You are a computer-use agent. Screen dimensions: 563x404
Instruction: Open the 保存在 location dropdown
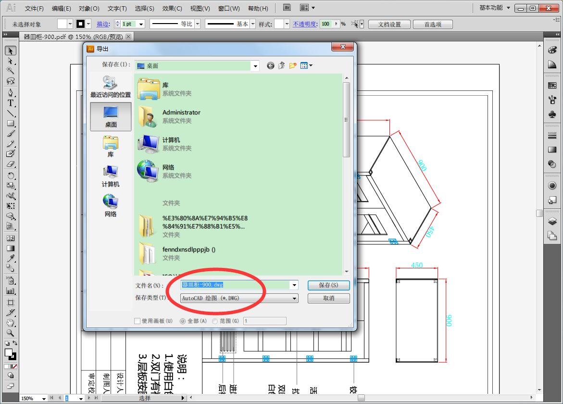point(255,66)
